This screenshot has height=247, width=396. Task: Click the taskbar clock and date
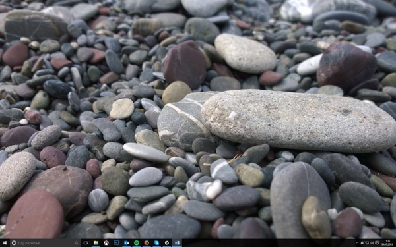click(x=387, y=243)
